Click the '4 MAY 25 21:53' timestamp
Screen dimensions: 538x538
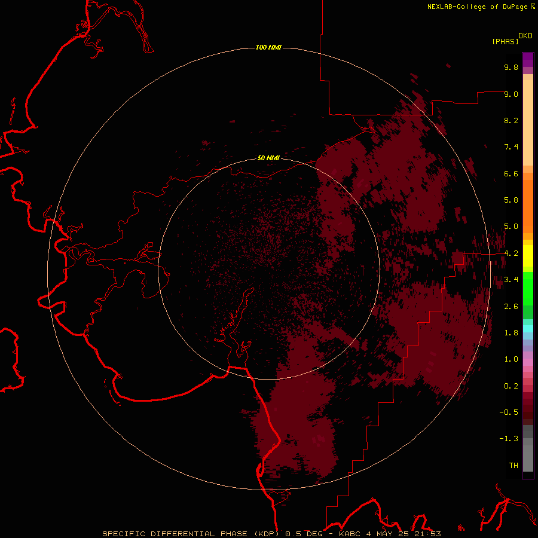coord(403,534)
